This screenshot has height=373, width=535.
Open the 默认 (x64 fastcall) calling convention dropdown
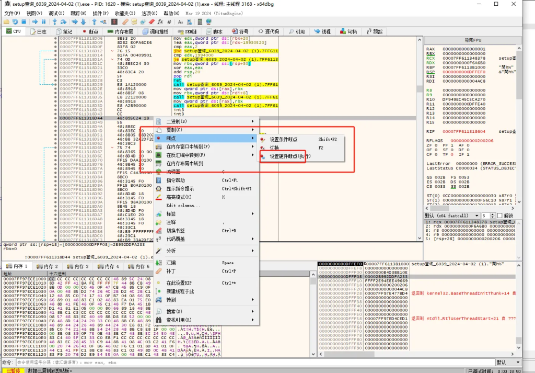(x=451, y=216)
